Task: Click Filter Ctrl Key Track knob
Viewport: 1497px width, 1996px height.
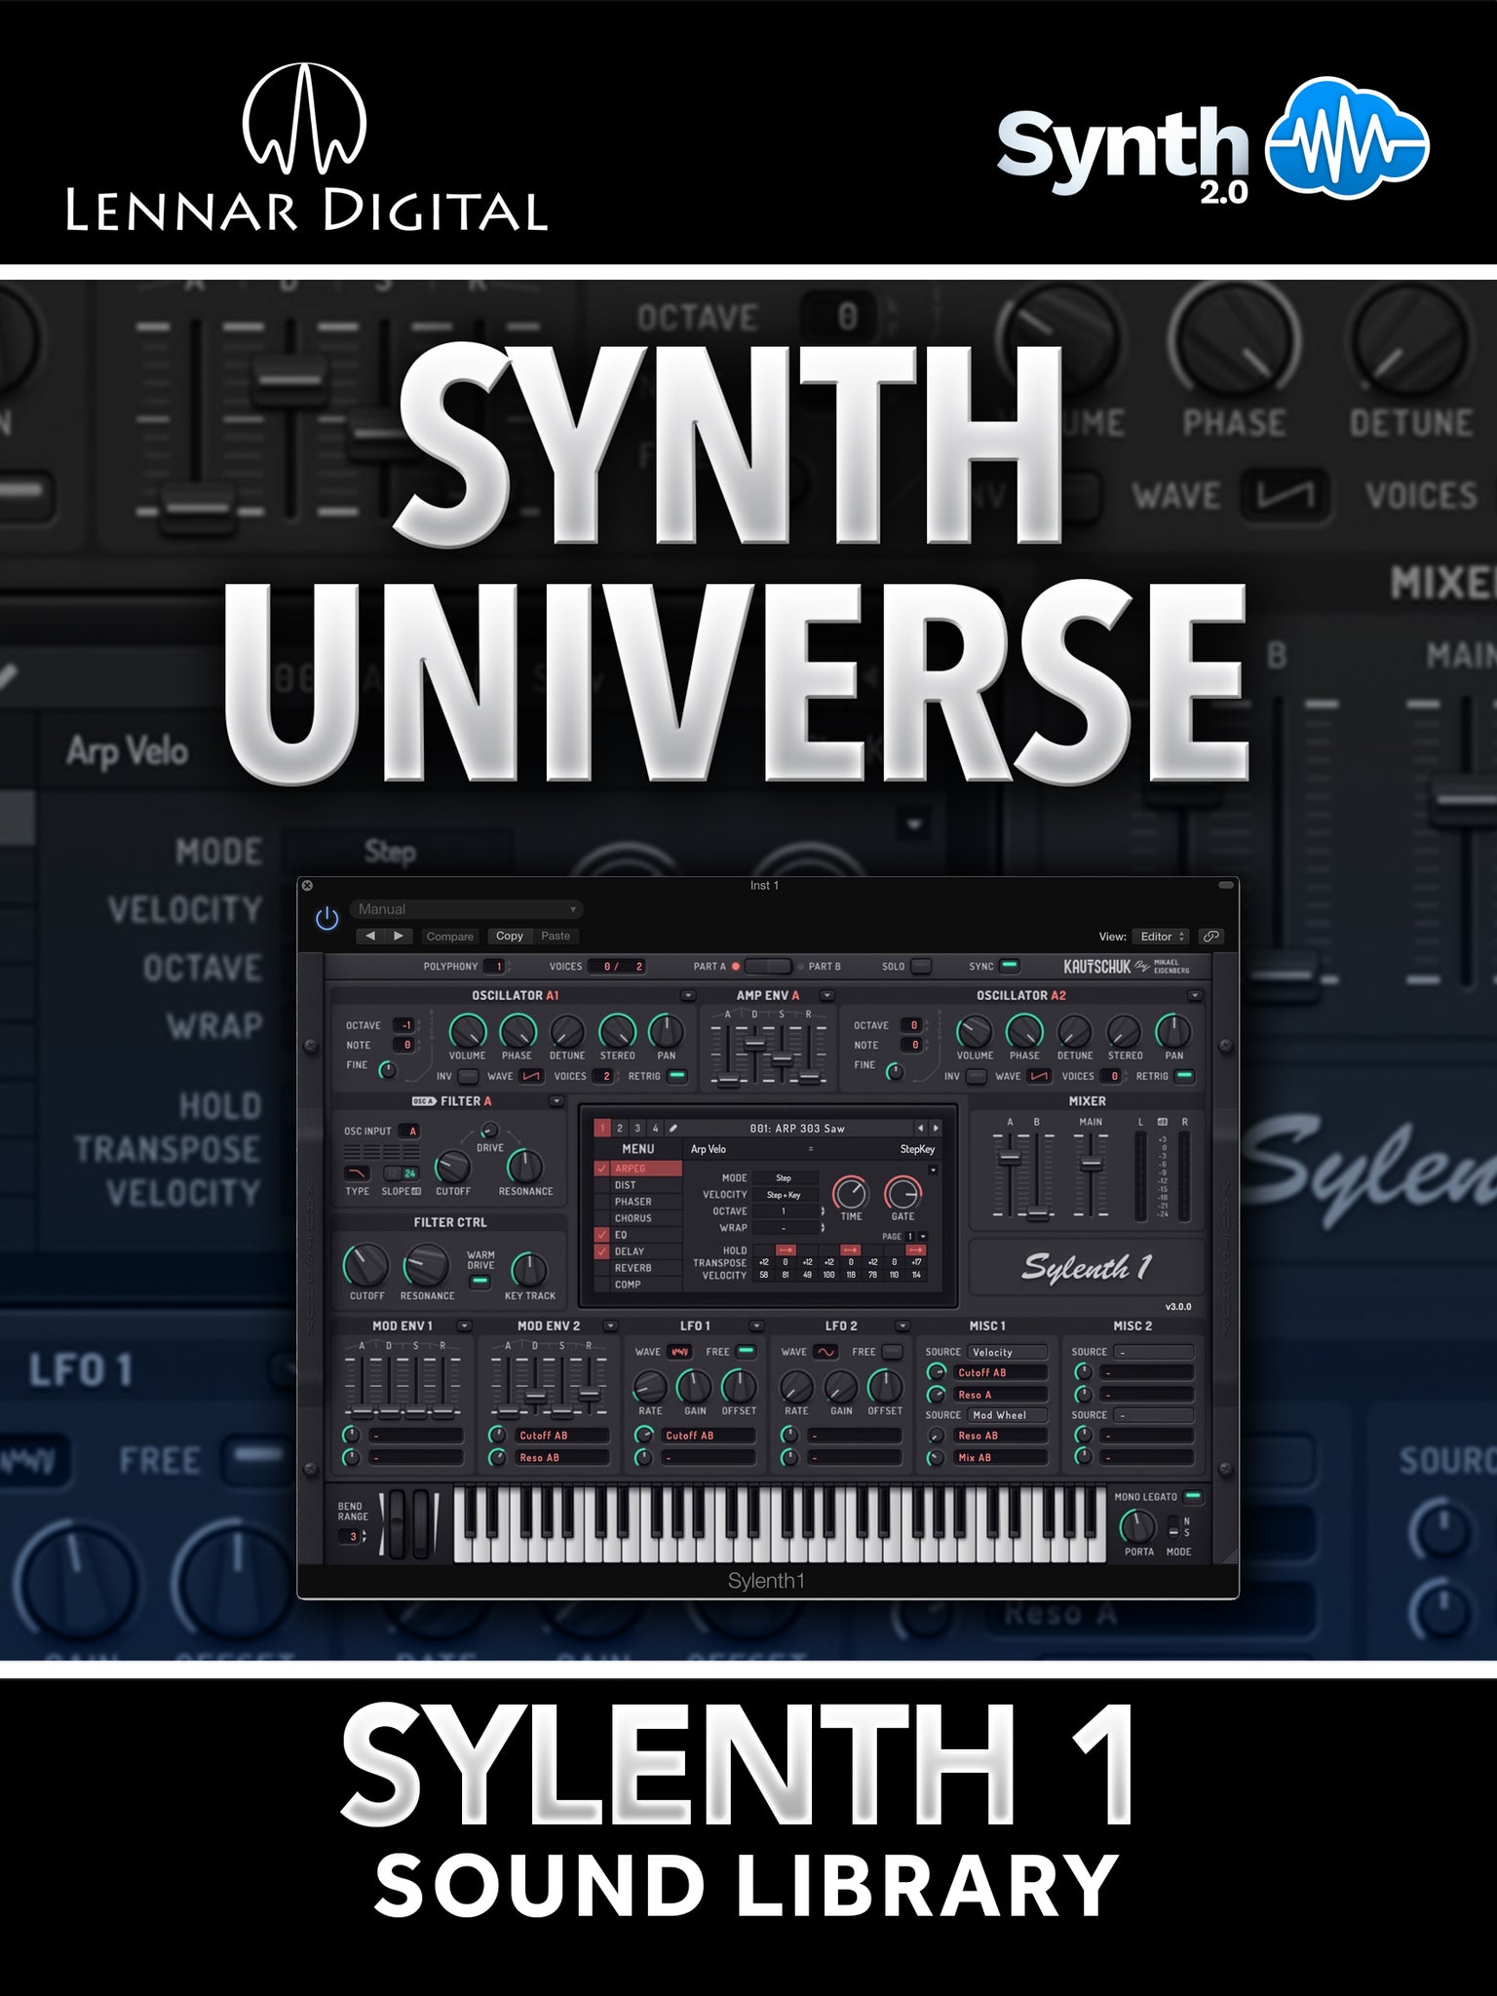Action: click(x=529, y=1270)
